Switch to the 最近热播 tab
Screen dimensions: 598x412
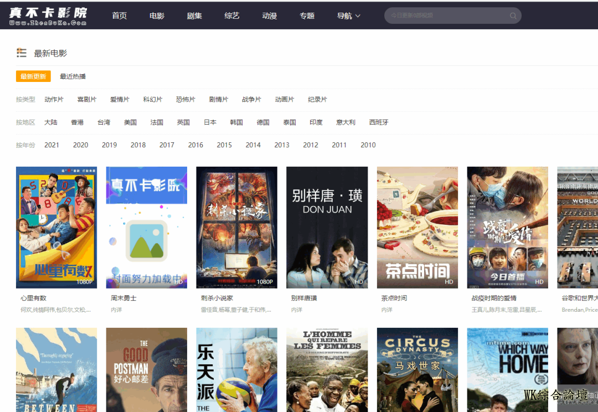73,76
